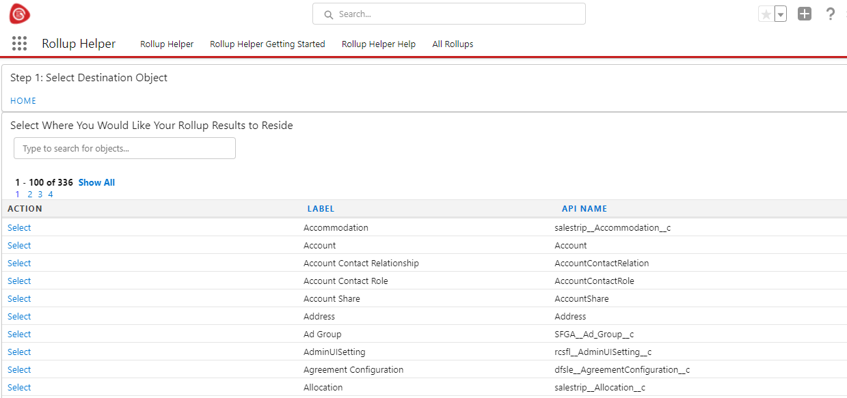847x398 pixels.
Task: Select the Ad Group object row
Action: (19, 334)
